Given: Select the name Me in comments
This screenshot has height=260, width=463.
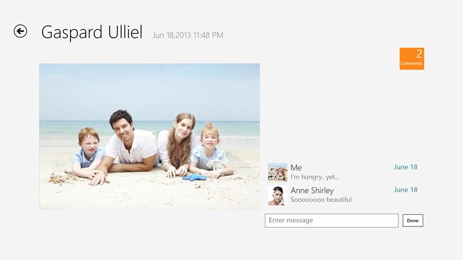Looking at the screenshot, I should click(x=296, y=167).
